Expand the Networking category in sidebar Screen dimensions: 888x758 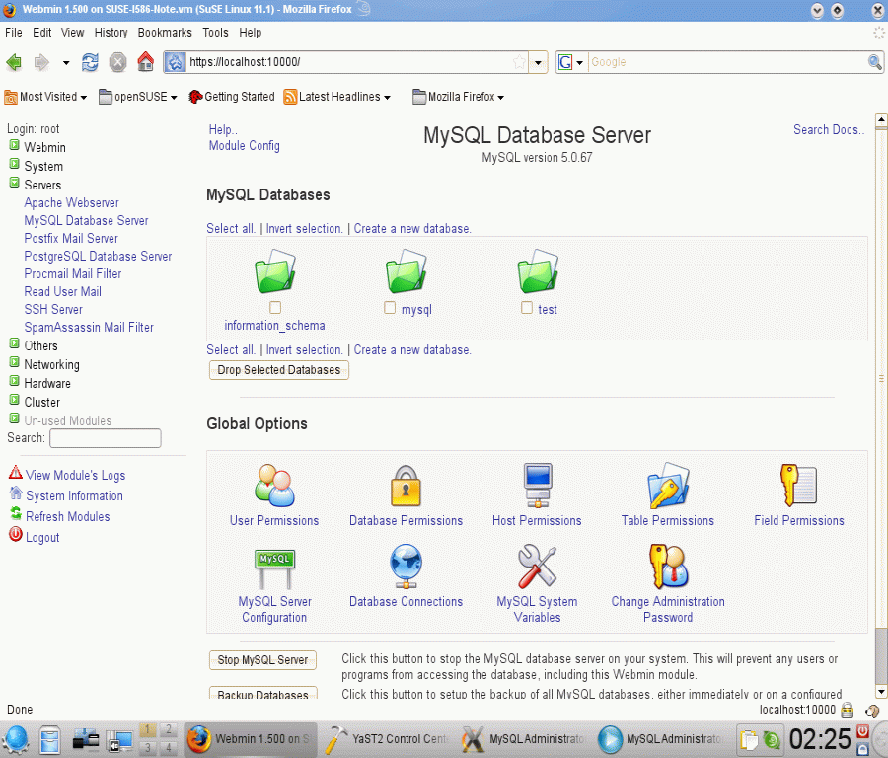point(14,362)
